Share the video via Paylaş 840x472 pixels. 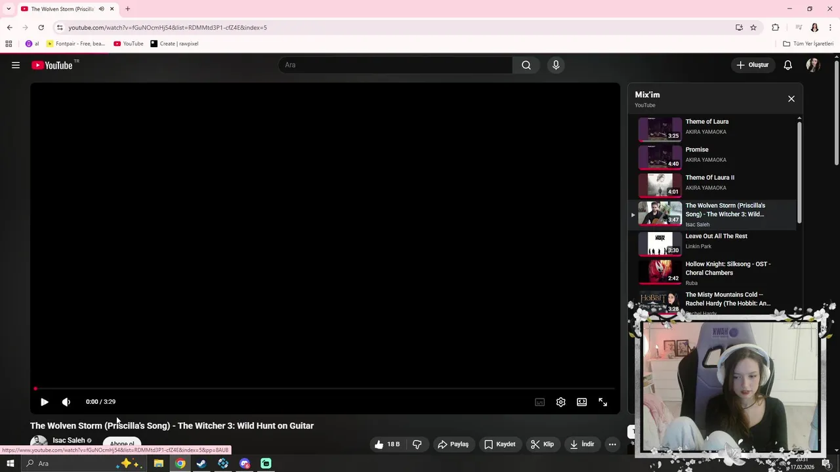tap(453, 444)
